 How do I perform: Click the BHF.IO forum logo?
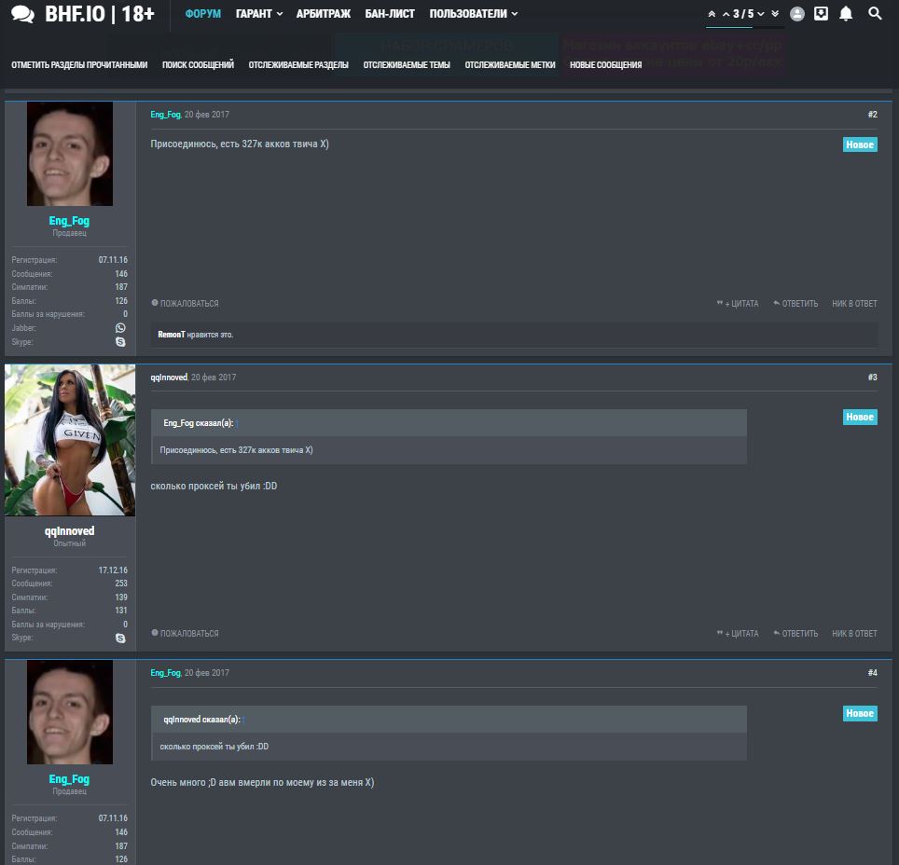[83, 14]
